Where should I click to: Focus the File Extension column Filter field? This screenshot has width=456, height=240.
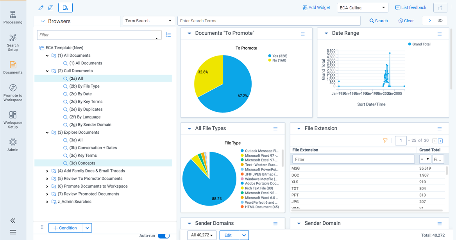pyautogui.click(x=353, y=159)
